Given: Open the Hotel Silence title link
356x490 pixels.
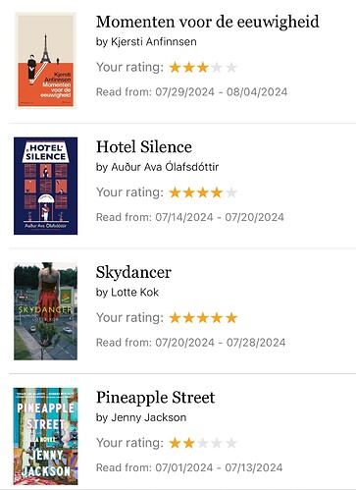Looking at the screenshot, I should tap(144, 147).
